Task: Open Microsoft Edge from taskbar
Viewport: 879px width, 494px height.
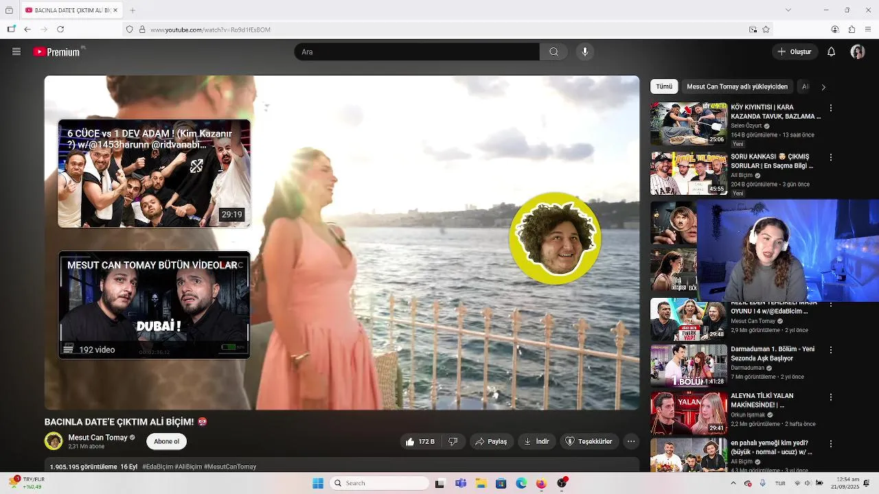Action: 521,483
